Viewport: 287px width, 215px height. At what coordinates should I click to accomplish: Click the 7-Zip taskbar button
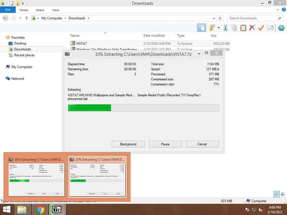(57, 209)
